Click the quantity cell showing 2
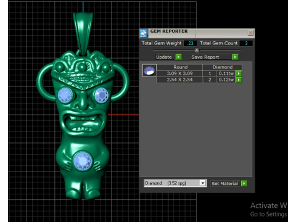The image size is (296, 222). 210,80
